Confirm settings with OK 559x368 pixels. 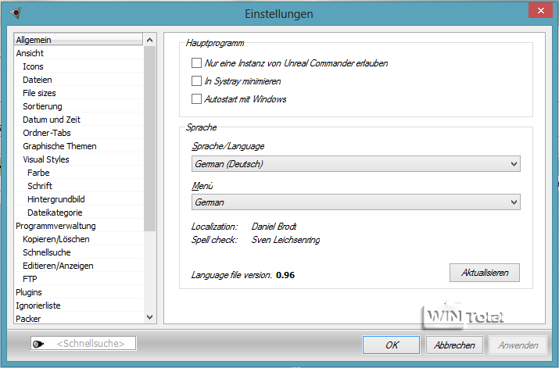[391, 345]
